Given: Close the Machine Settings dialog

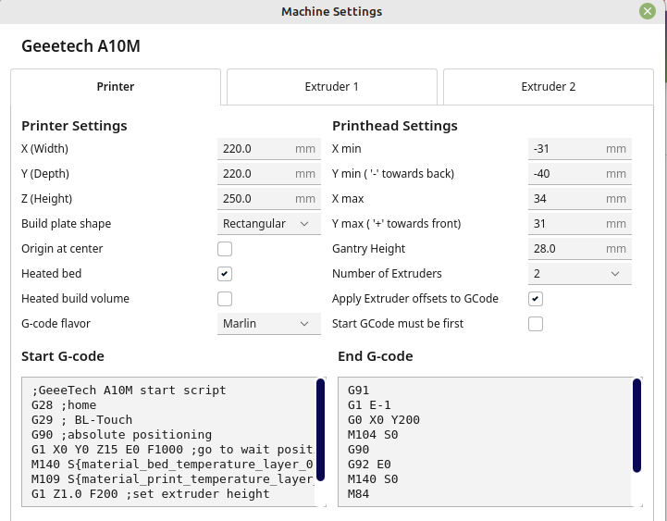Looking at the screenshot, I should [648, 11].
